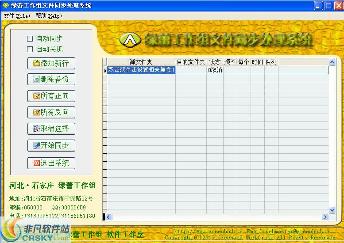Viewport: 344px width, 243px height.
Task: Click the grid's scroll up arrow
Action: pyautogui.click(x=332, y=62)
